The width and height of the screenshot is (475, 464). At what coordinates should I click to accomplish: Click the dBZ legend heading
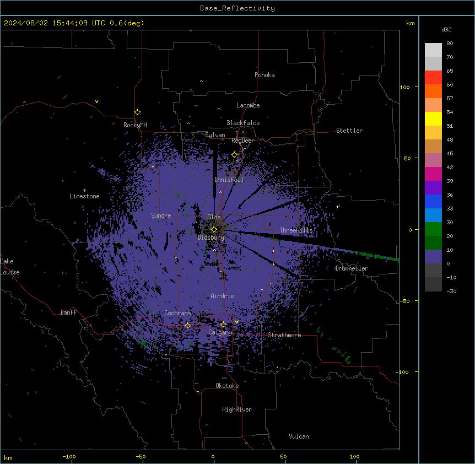click(446, 29)
